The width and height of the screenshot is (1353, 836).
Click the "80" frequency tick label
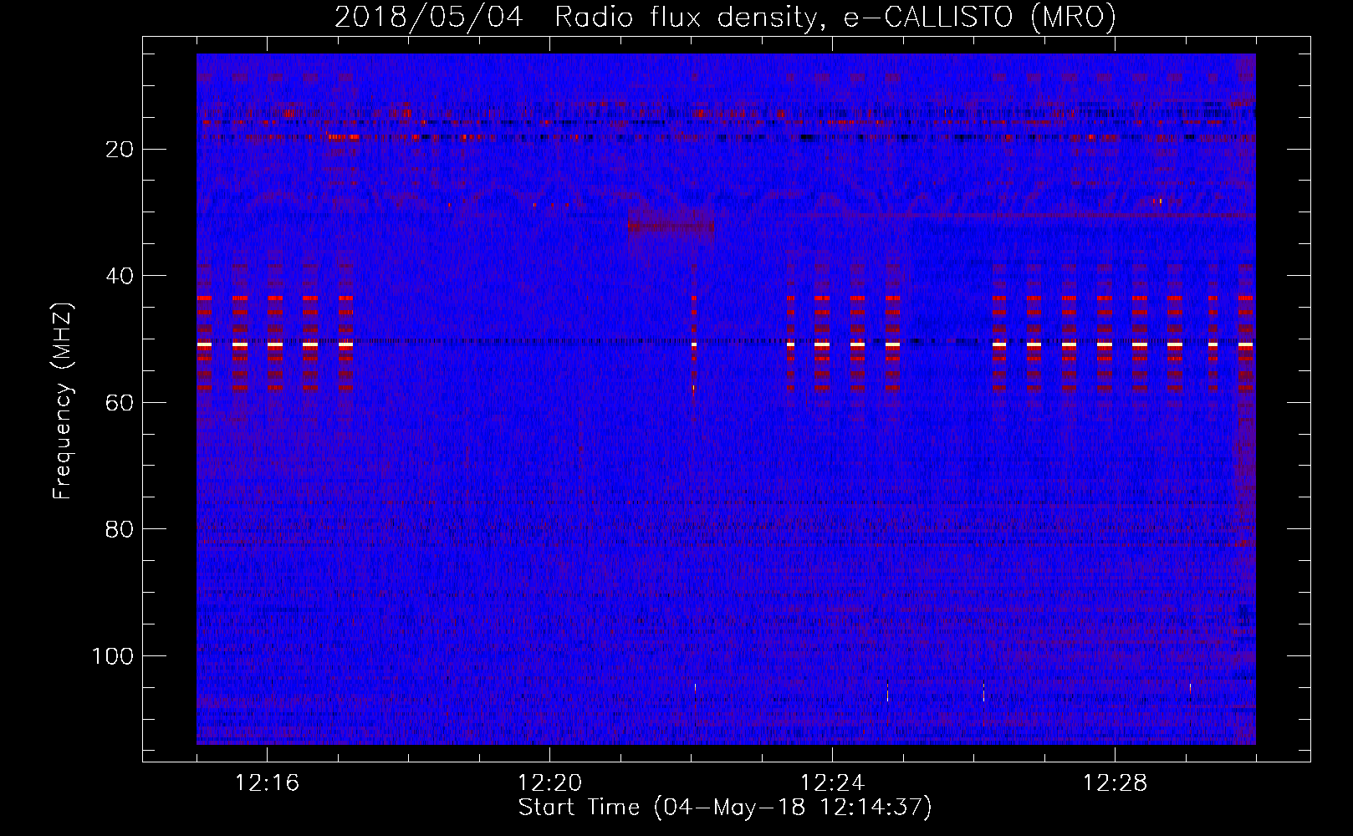point(120,529)
